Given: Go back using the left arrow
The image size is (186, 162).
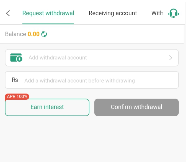Looking at the screenshot, I should [x=8, y=13].
